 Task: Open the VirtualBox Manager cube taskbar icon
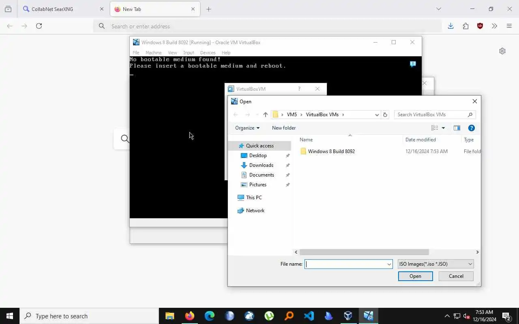coord(348,316)
